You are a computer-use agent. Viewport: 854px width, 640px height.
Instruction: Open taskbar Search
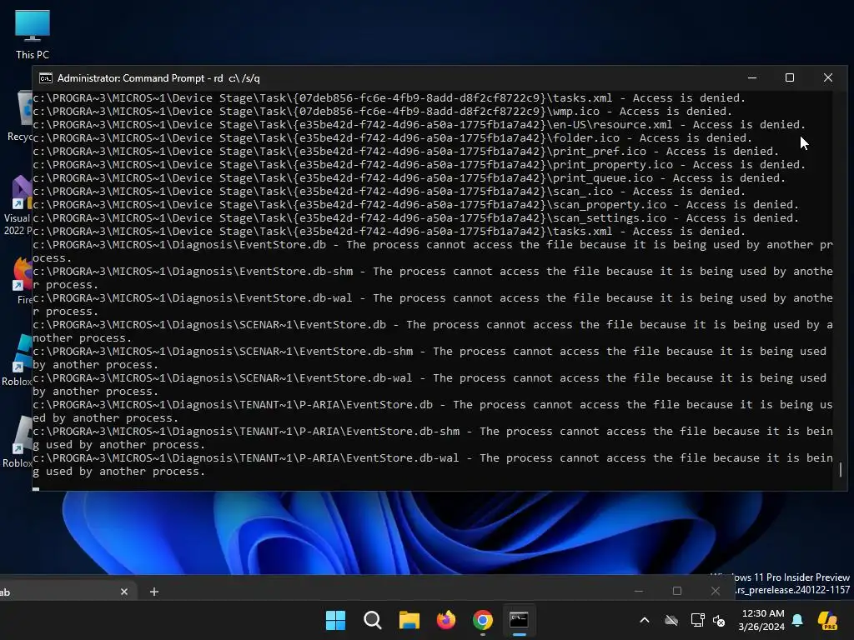[x=373, y=620]
